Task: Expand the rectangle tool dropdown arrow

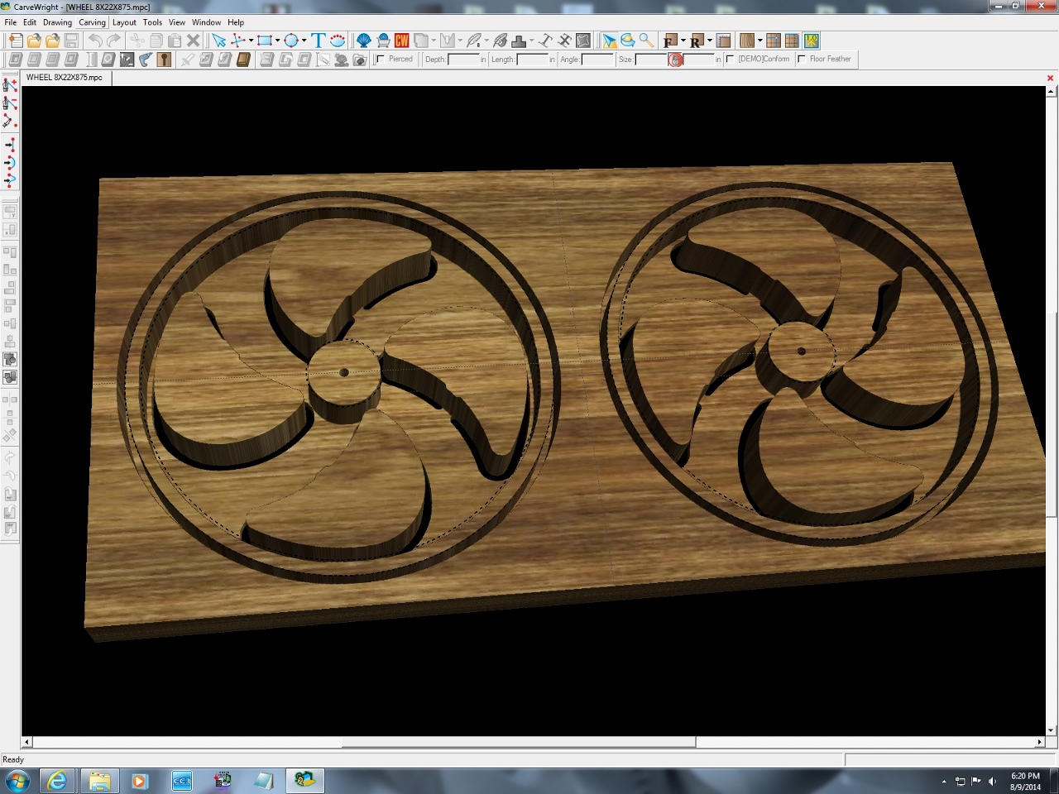Action: pos(277,41)
